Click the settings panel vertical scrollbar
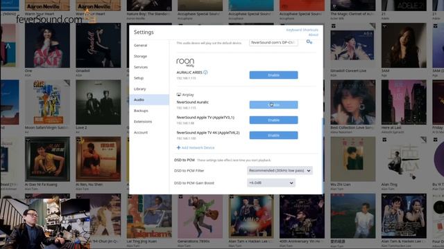Image resolution: width=444 pixels, height=249 pixels. click(322, 155)
